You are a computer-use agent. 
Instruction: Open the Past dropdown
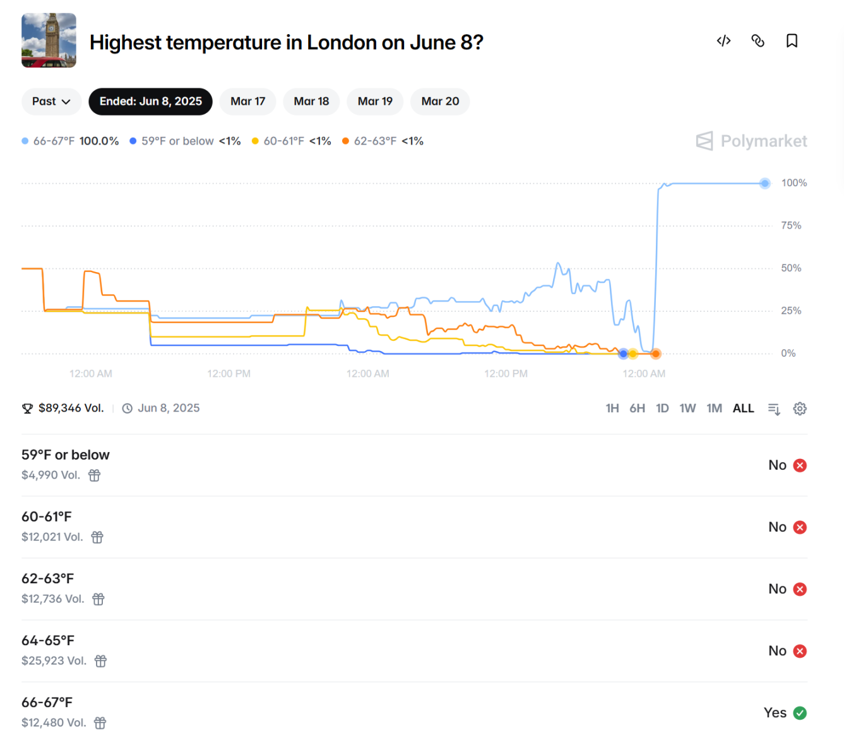[51, 102]
